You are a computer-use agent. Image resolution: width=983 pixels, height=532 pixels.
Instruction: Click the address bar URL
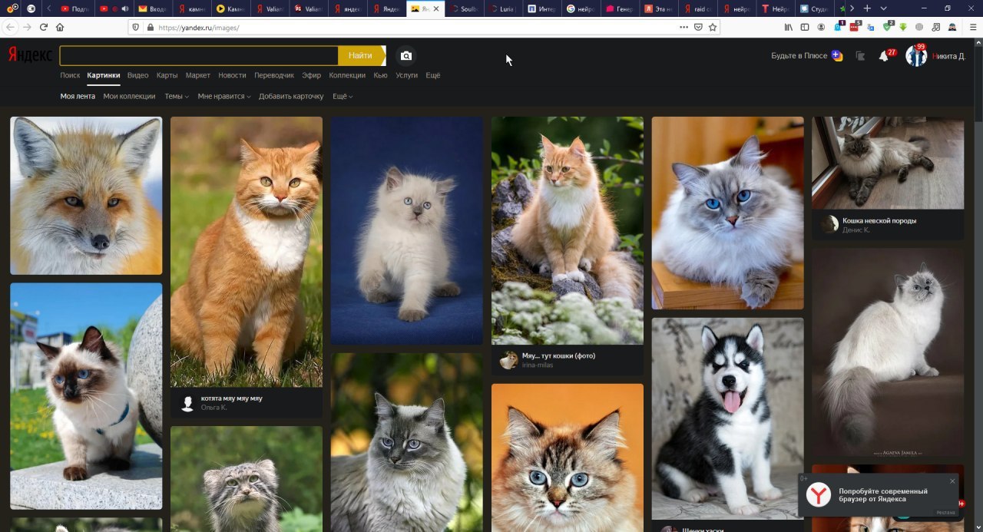click(198, 27)
